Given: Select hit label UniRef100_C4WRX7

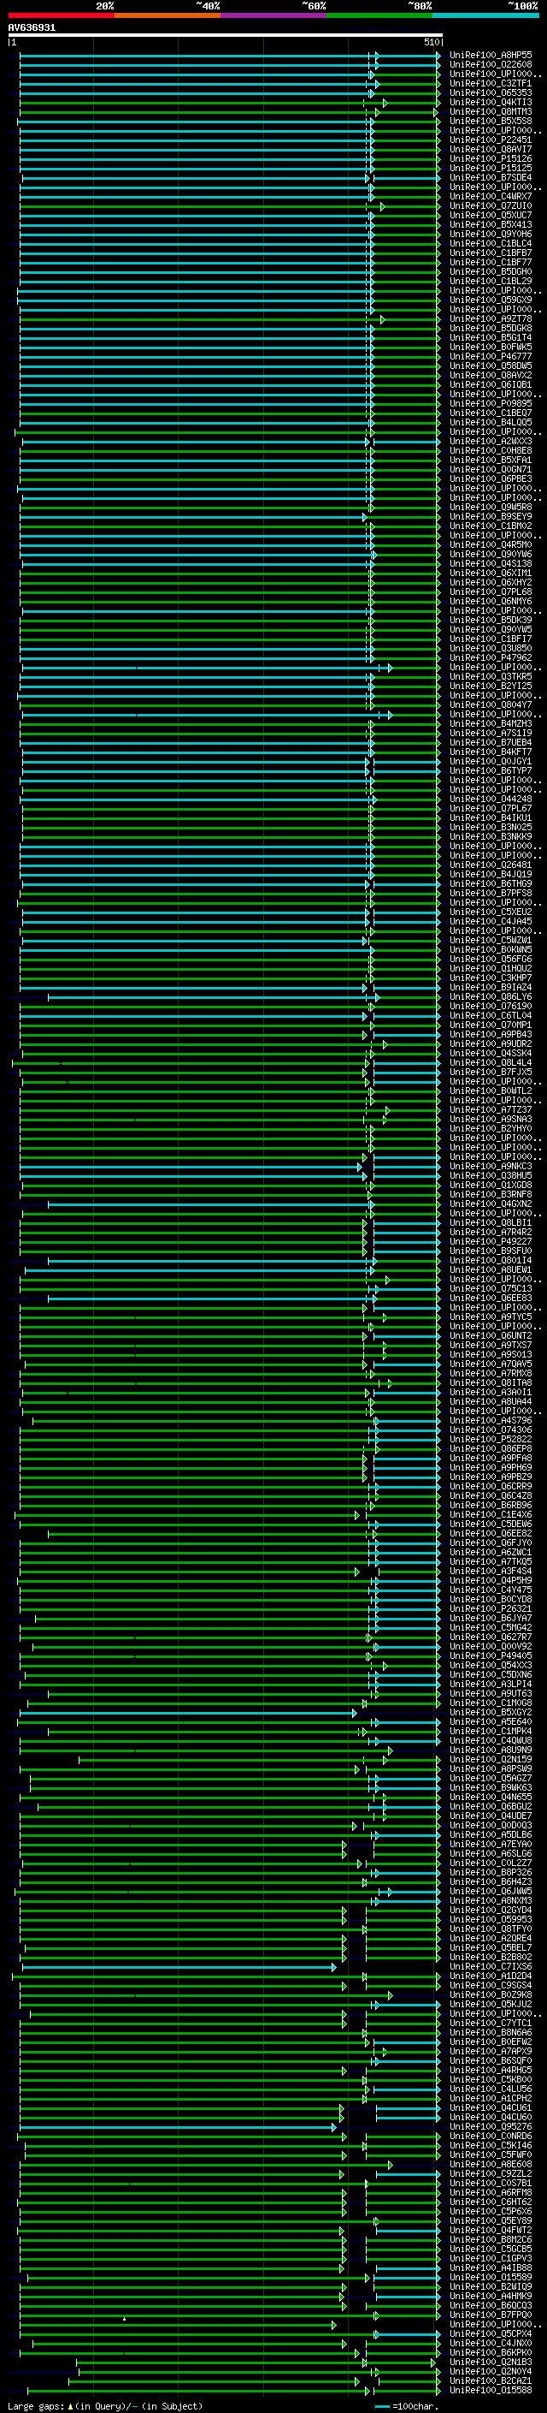Looking at the screenshot, I should pos(491,197).
